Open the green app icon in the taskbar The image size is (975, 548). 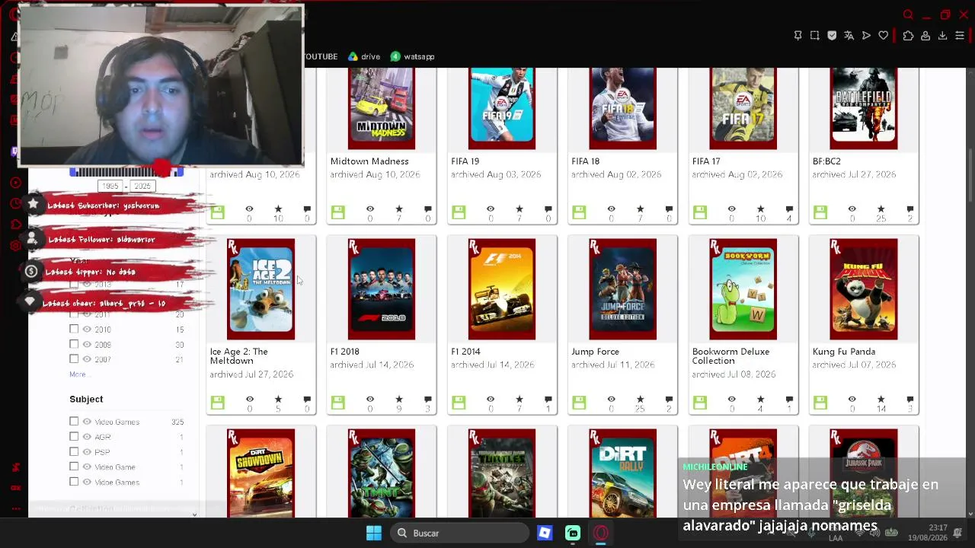coord(573,534)
